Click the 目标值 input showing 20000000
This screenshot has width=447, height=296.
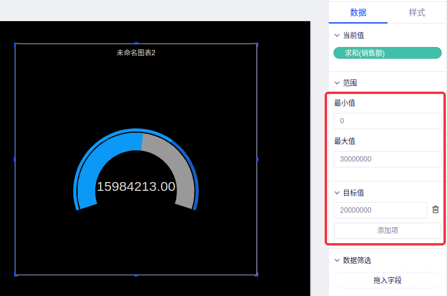pyautogui.click(x=380, y=210)
